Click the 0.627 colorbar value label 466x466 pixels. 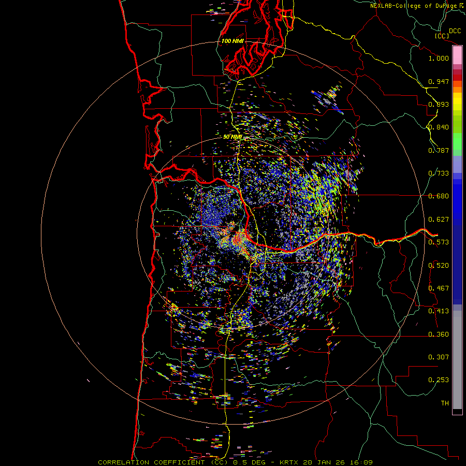pyautogui.click(x=439, y=220)
